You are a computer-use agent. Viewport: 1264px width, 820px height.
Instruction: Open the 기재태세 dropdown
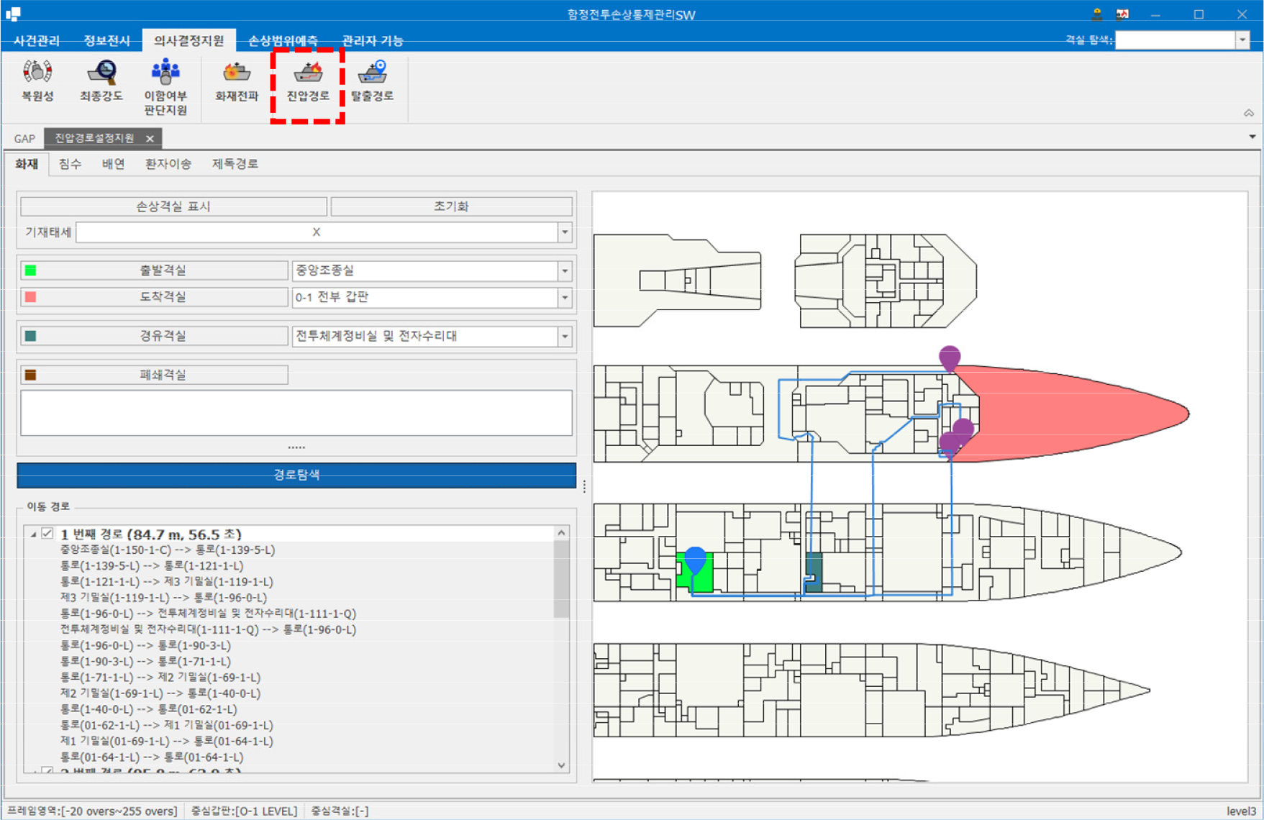[565, 232]
